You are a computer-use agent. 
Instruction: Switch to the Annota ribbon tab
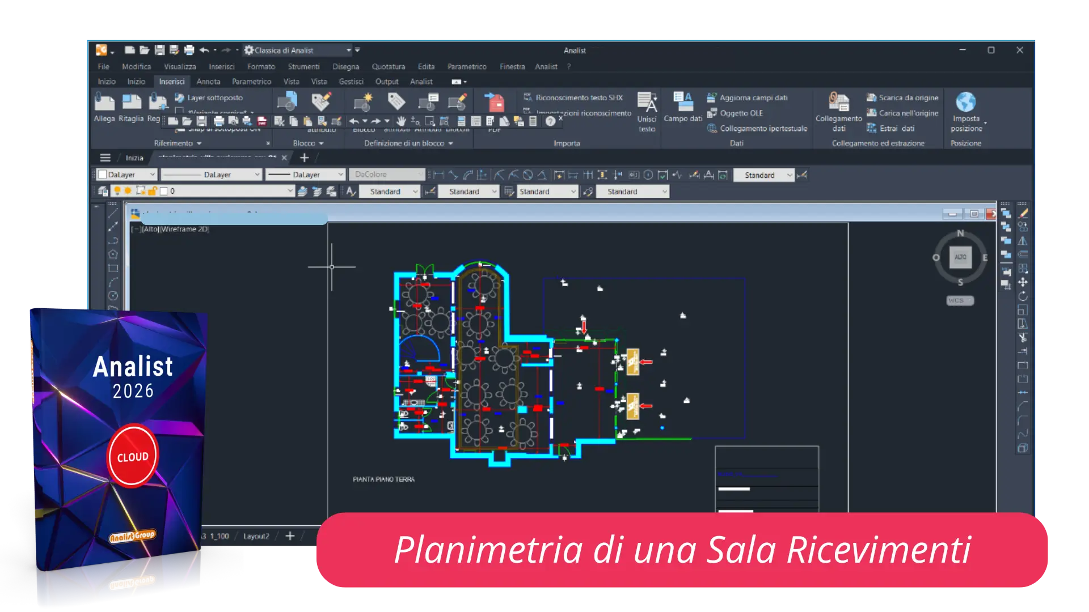click(208, 82)
